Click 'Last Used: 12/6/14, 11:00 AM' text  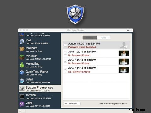click(x=38, y=83)
